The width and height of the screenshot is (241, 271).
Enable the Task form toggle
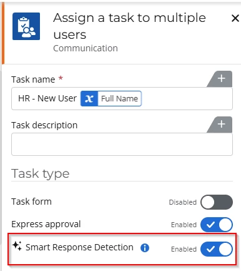point(217,202)
